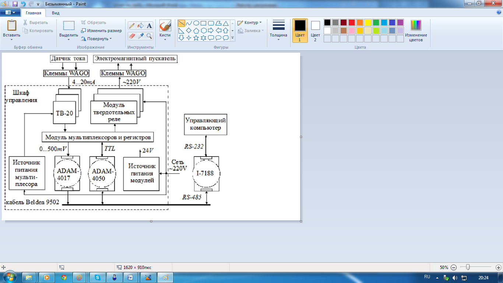The height and width of the screenshot is (283, 503).
Task: Click the Копировать (Copy) button
Action: tap(38, 31)
